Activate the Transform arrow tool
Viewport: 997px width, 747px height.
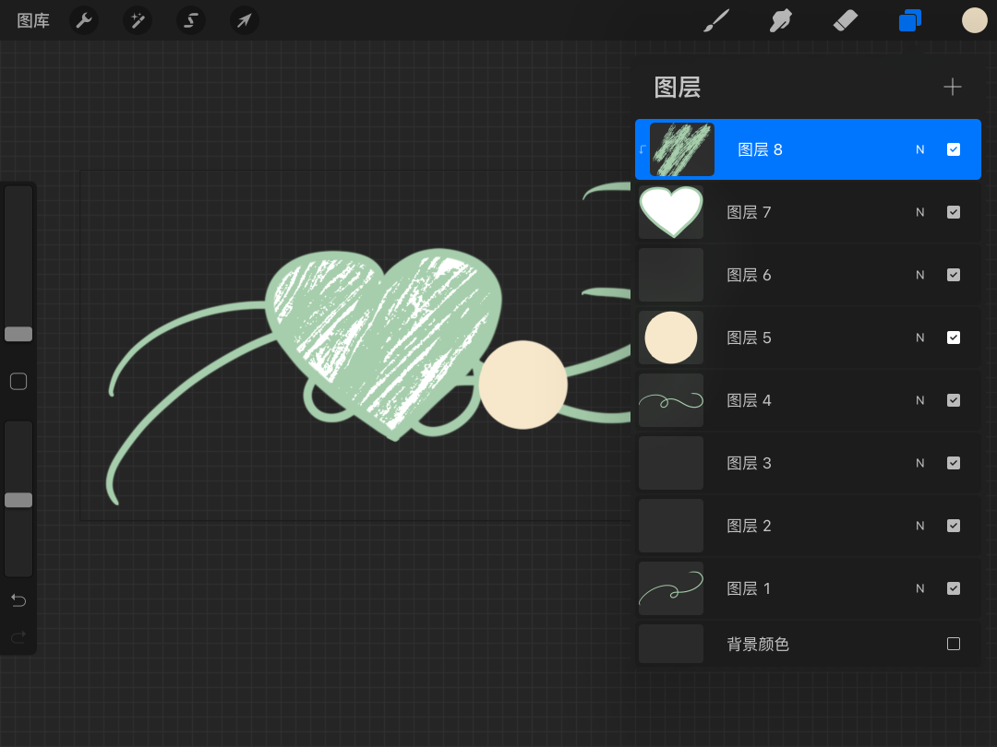pyautogui.click(x=245, y=20)
